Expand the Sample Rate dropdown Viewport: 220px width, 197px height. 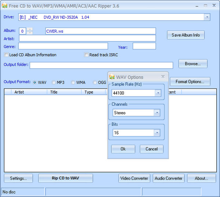coord(158,93)
